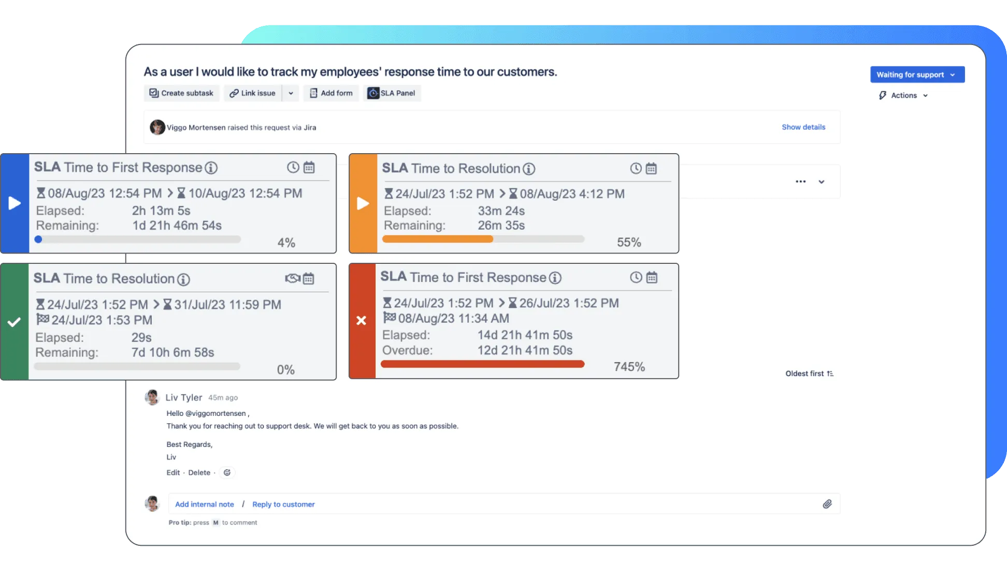Viewport: 1007px width, 567px height.
Task: Expand the Actions dropdown menu
Action: pyautogui.click(x=904, y=95)
